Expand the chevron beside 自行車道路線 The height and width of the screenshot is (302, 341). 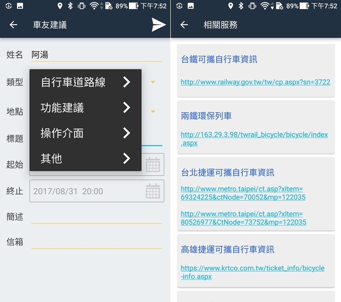point(126,82)
